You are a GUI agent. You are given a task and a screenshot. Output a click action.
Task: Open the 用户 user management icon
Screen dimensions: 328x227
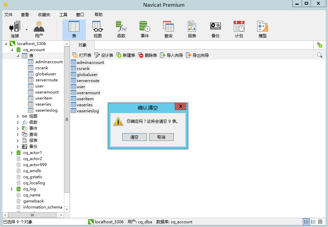(x=39, y=29)
